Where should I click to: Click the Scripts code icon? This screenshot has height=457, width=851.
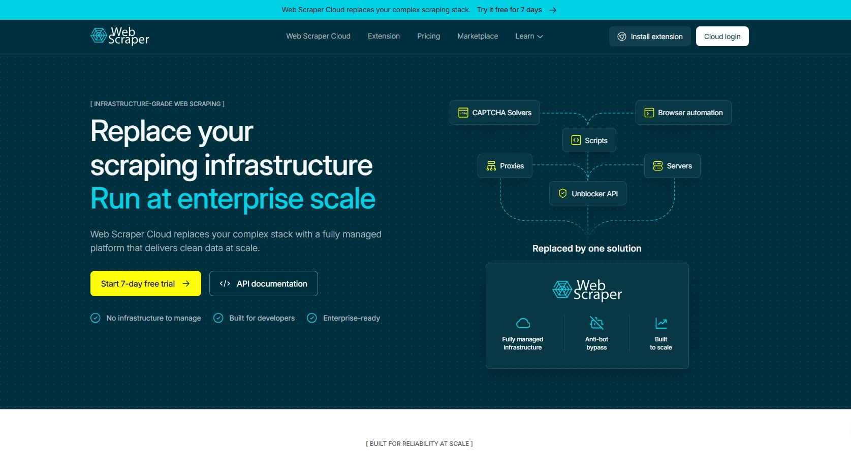pos(576,140)
